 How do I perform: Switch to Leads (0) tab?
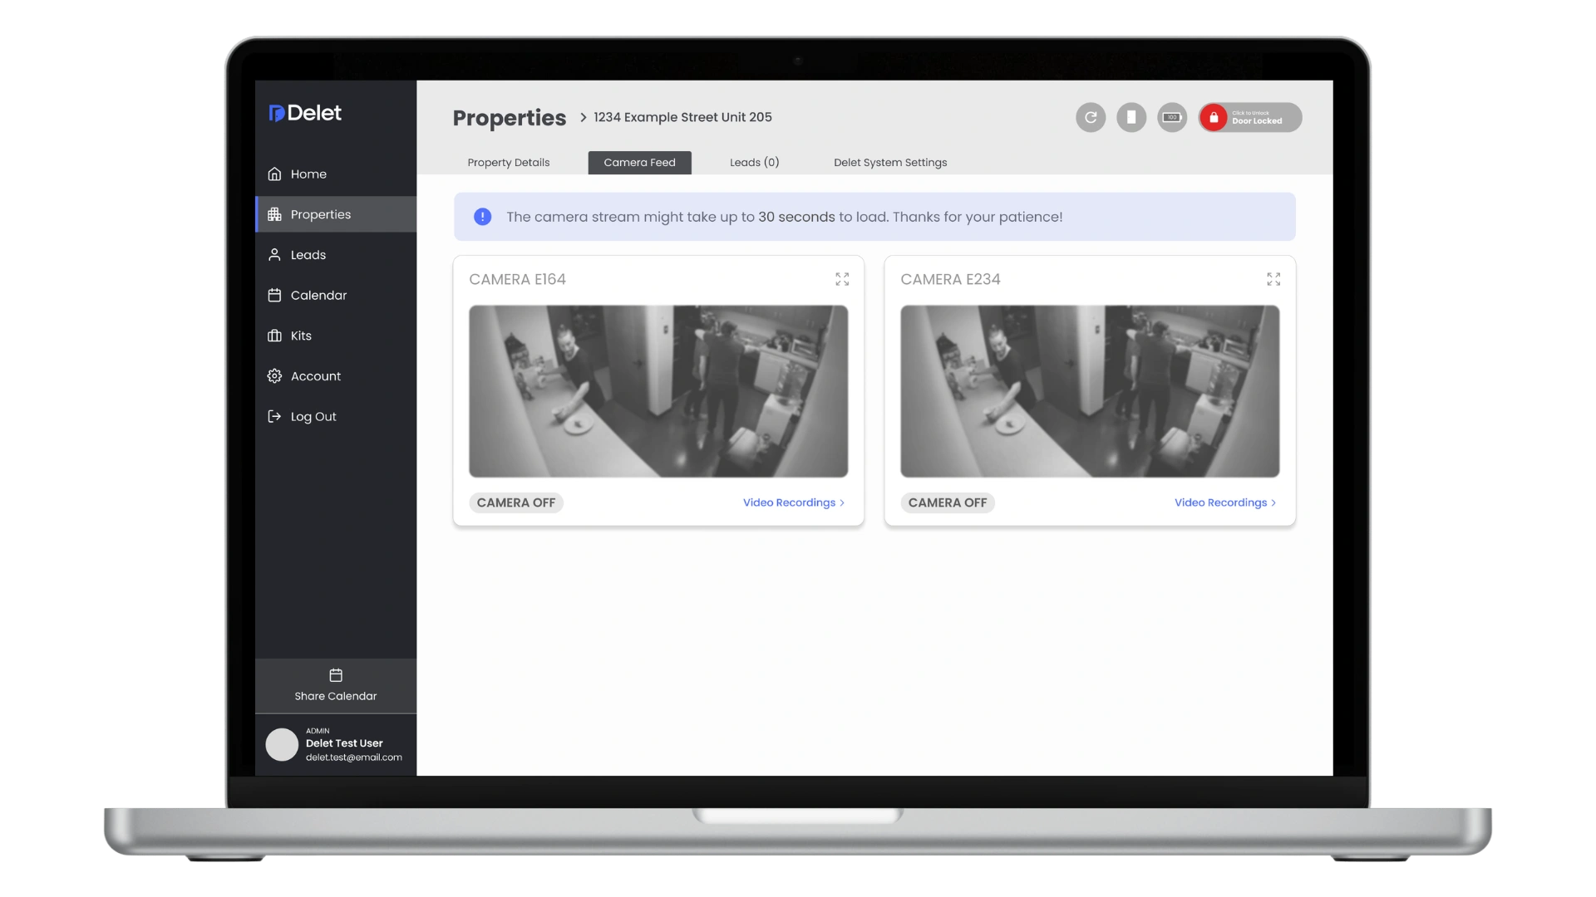click(x=754, y=163)
